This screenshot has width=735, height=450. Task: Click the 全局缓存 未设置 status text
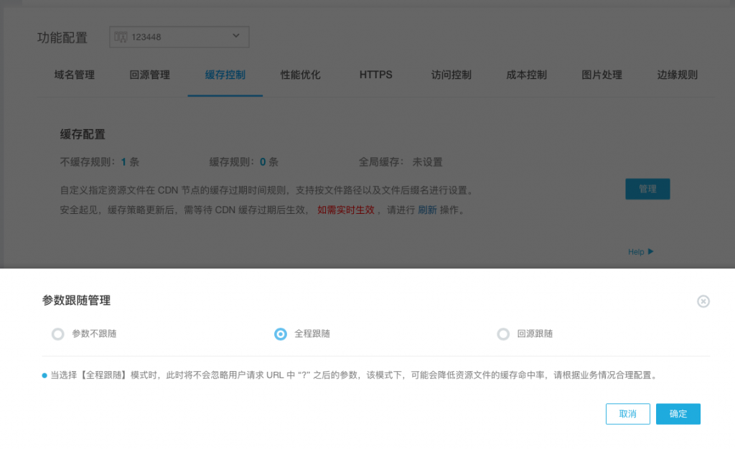[x=427, y=162]
